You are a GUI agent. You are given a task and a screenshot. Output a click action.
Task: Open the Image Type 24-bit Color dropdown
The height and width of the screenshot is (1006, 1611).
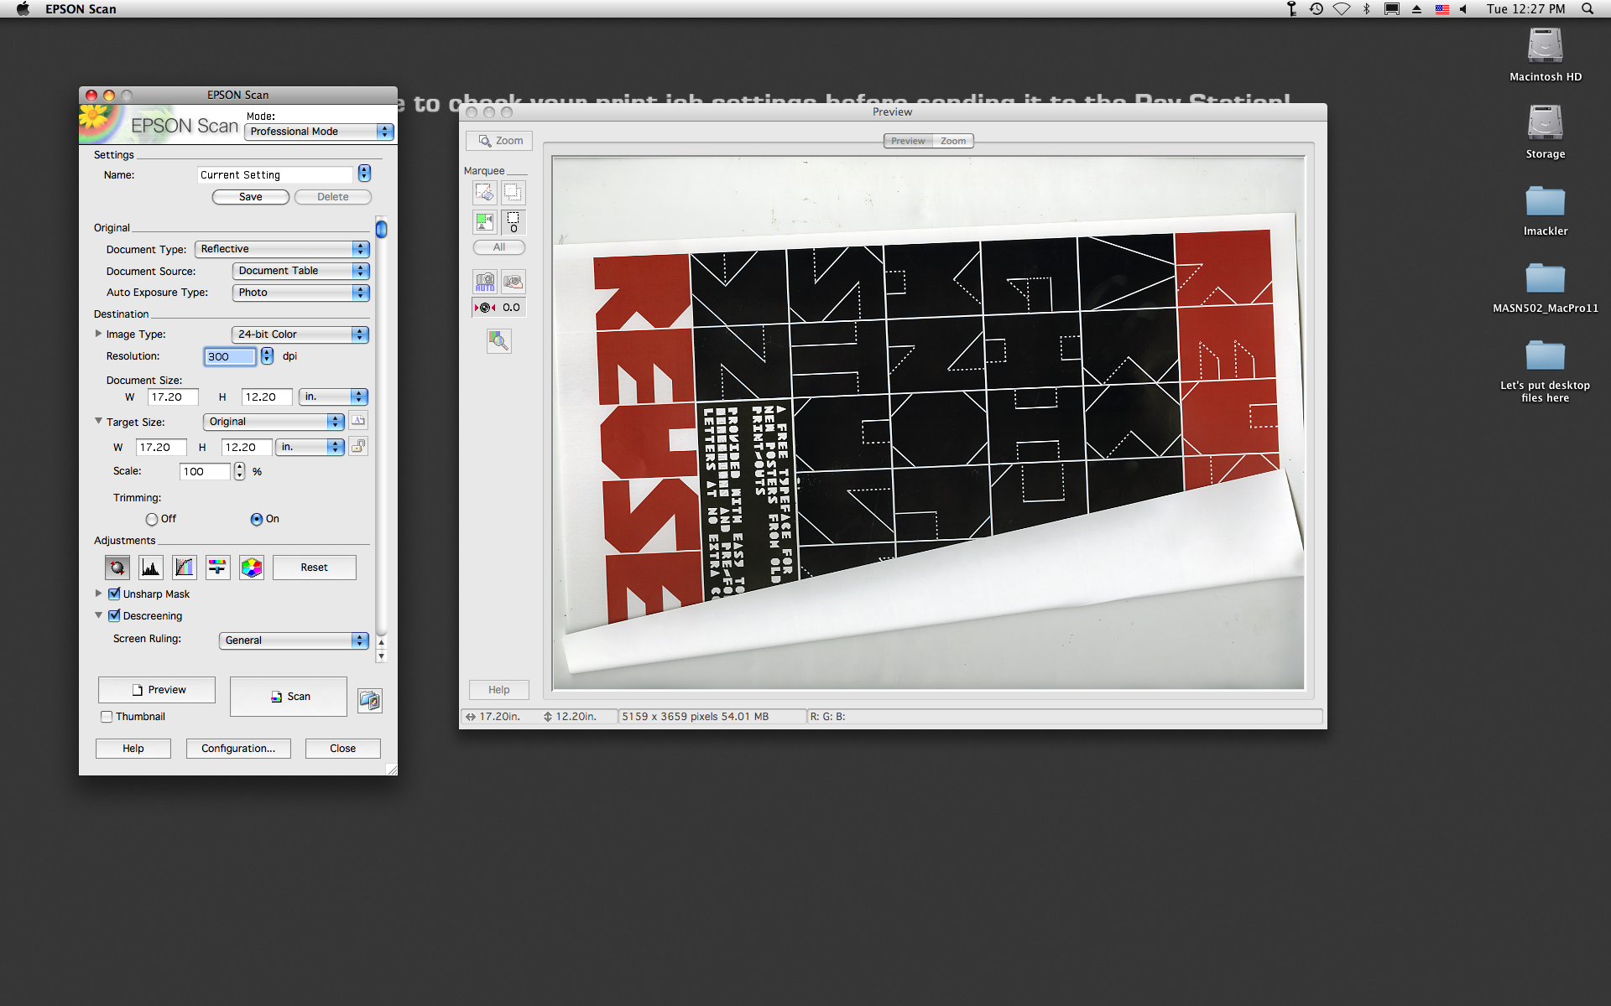300,334
